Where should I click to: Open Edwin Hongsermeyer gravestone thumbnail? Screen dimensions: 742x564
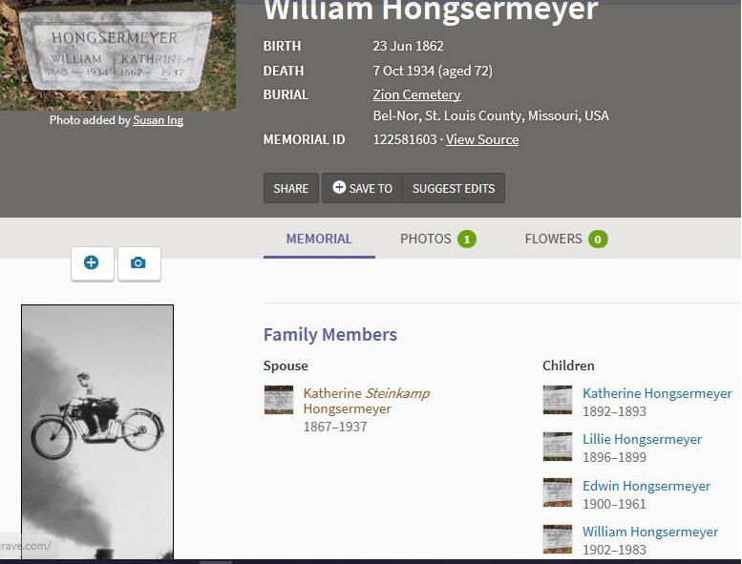558,492
